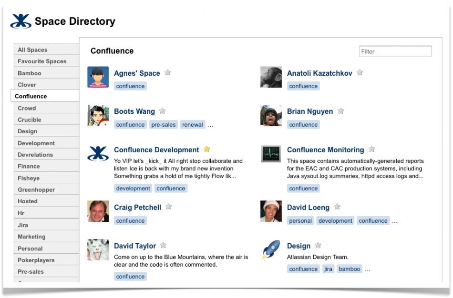453x298 pixels.
Task: Go to Anatoli Kazatchkov's space
Action: pos(319,73)
